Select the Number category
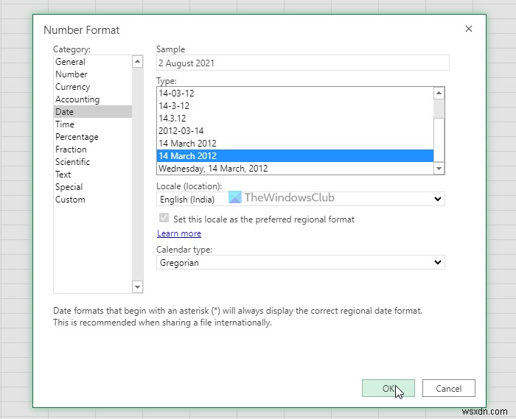Viewport: 516px width, 419px height. point(92,74)
